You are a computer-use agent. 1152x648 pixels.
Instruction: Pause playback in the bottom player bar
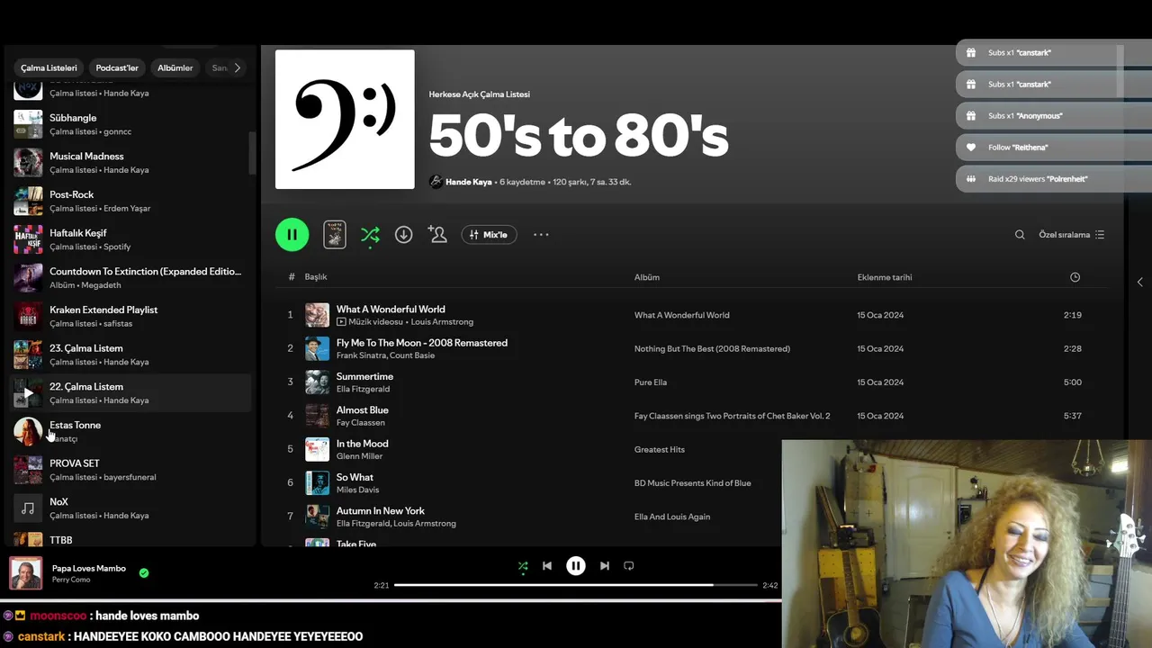[576, 566]
